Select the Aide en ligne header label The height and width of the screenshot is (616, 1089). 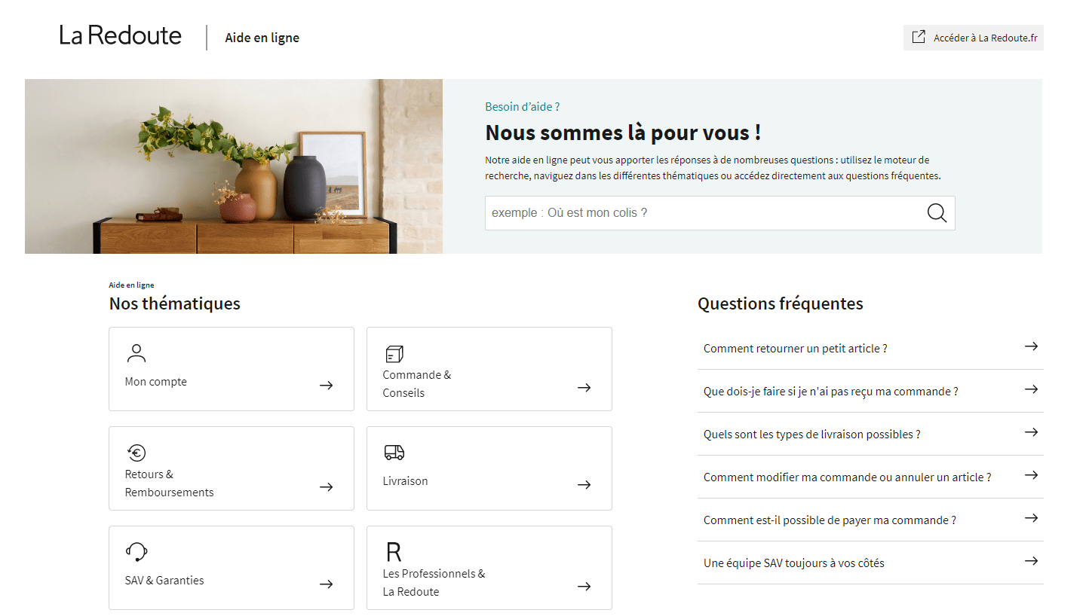(262, 38)
